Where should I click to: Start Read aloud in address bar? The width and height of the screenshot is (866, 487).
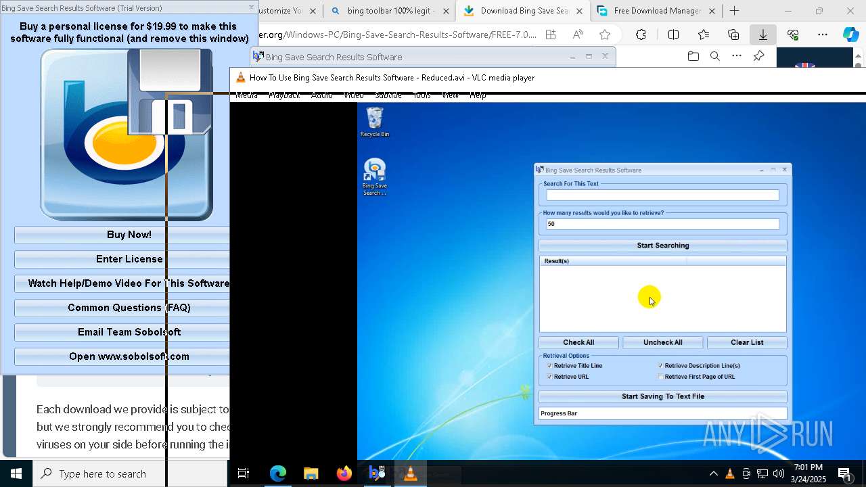click(x=578, y=34)
